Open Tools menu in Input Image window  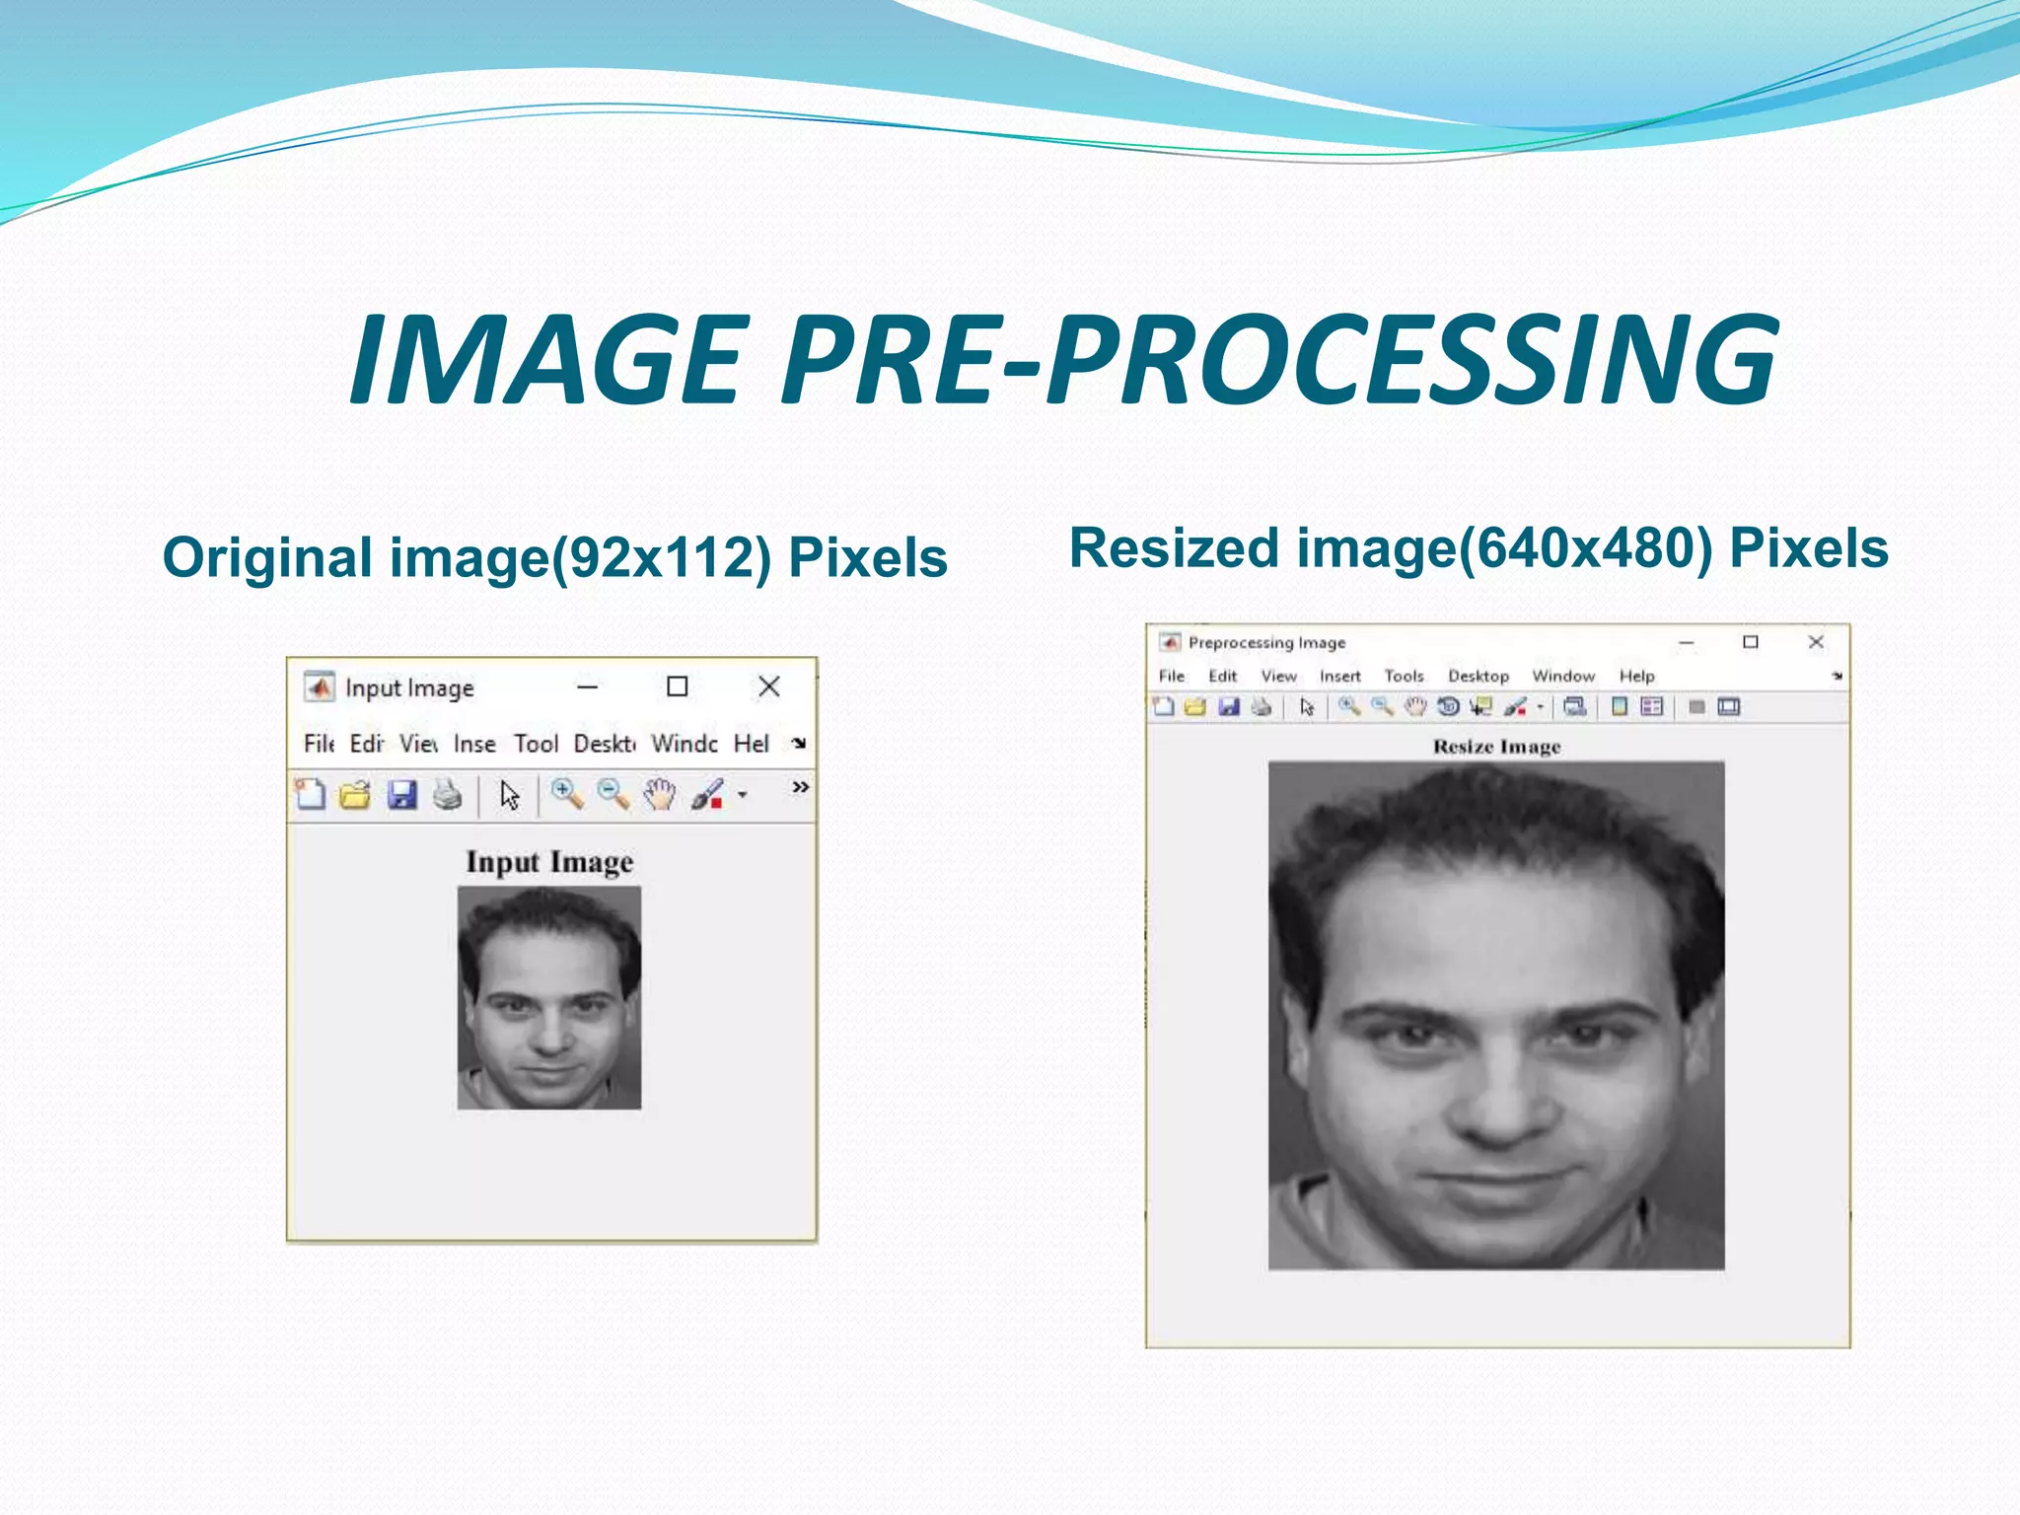[x=536, y=743]
